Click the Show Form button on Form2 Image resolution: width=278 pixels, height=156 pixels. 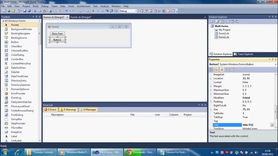point(57,34)
